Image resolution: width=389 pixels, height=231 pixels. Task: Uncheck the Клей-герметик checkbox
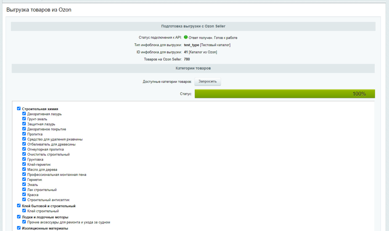point(24,164)
